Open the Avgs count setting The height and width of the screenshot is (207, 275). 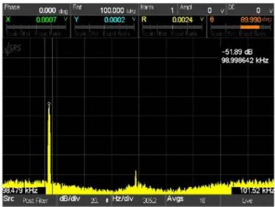pyautogui.click(x=193, y=200)
